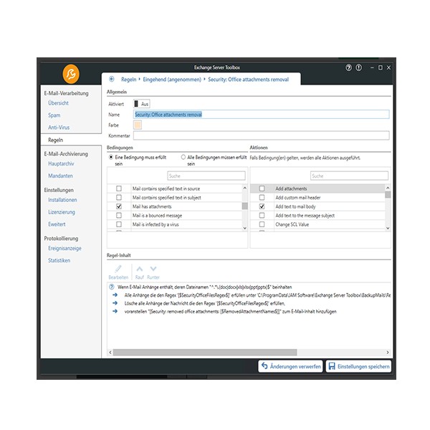Click the info exclamation icon in title bar
The height and width of the screenshot is (430, 430).
tap(359, 67)
